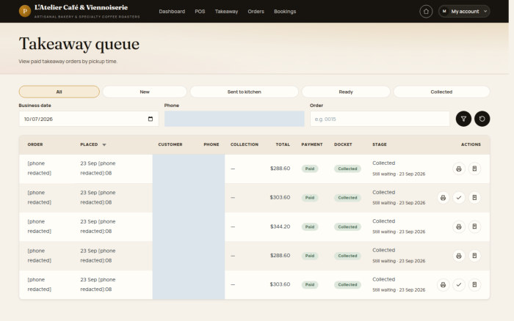This screenshot has width=514, height=321.
Task: Click the Payment column header
Action: (312, 144)
